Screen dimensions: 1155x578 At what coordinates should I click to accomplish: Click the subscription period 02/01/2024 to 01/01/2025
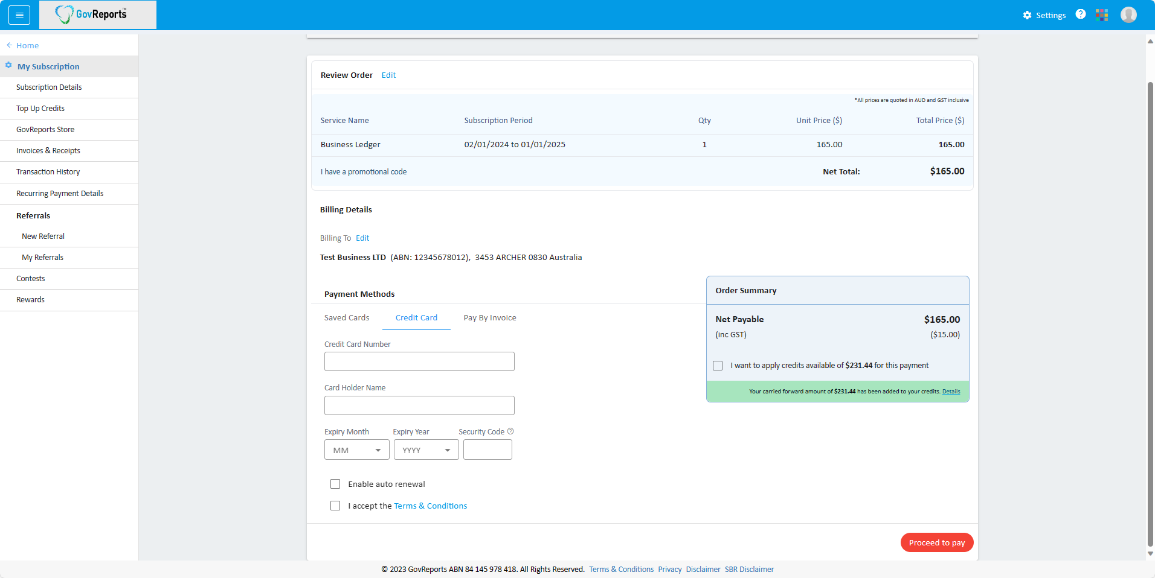[515, 145]
